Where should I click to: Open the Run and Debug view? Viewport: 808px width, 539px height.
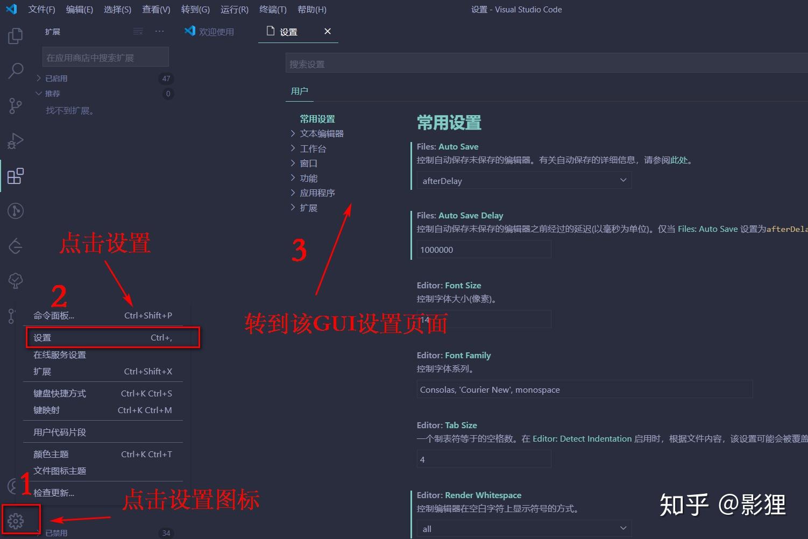15,140
